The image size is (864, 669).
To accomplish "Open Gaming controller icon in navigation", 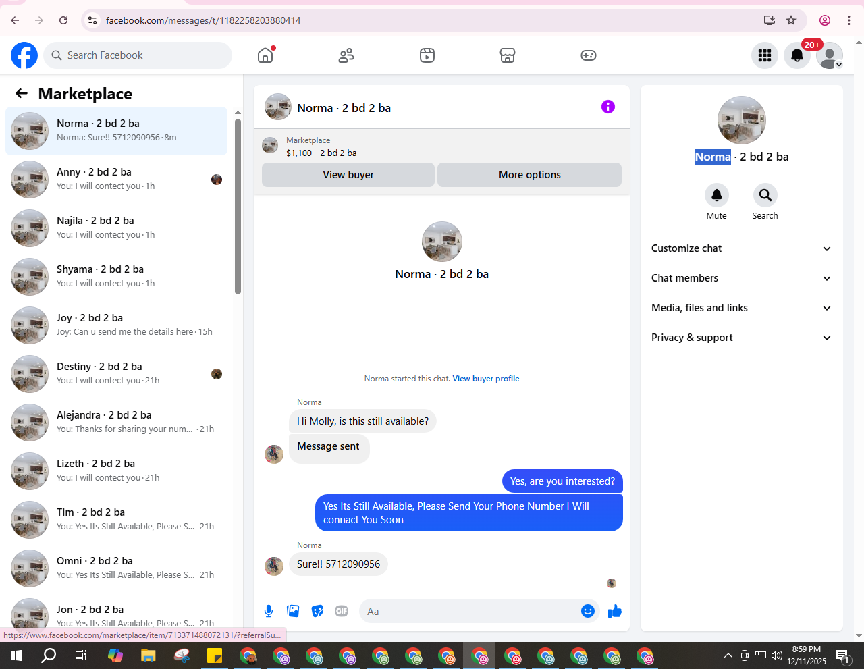I will point(589,55).
